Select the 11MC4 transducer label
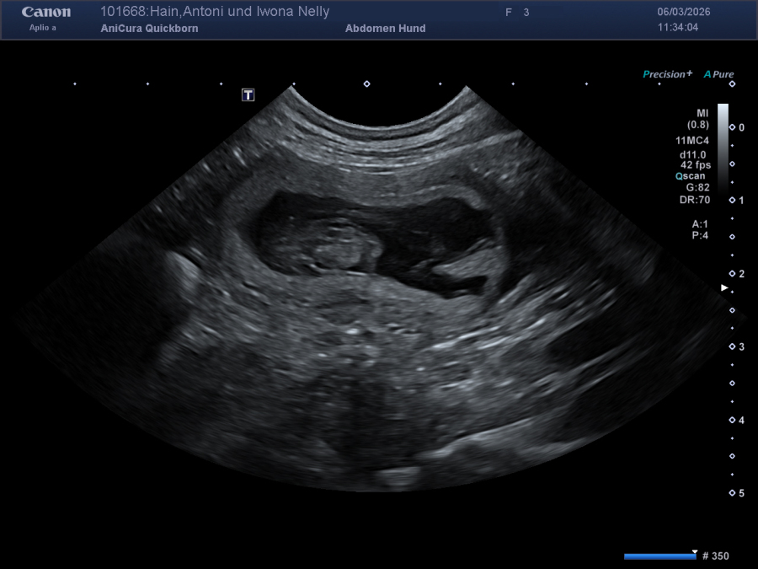 (x=692, y=140)
